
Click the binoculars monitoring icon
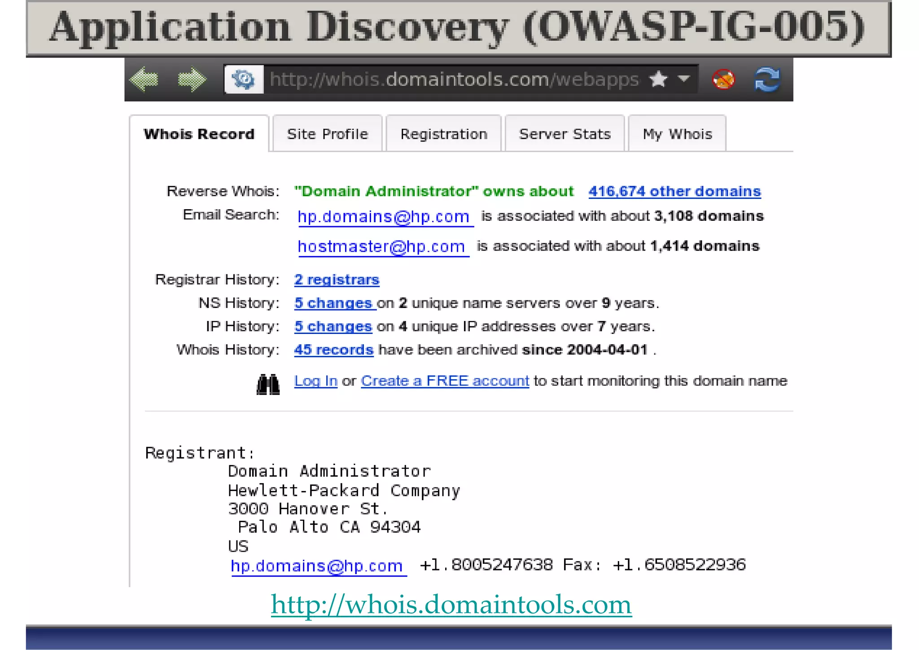pos(268,384)
